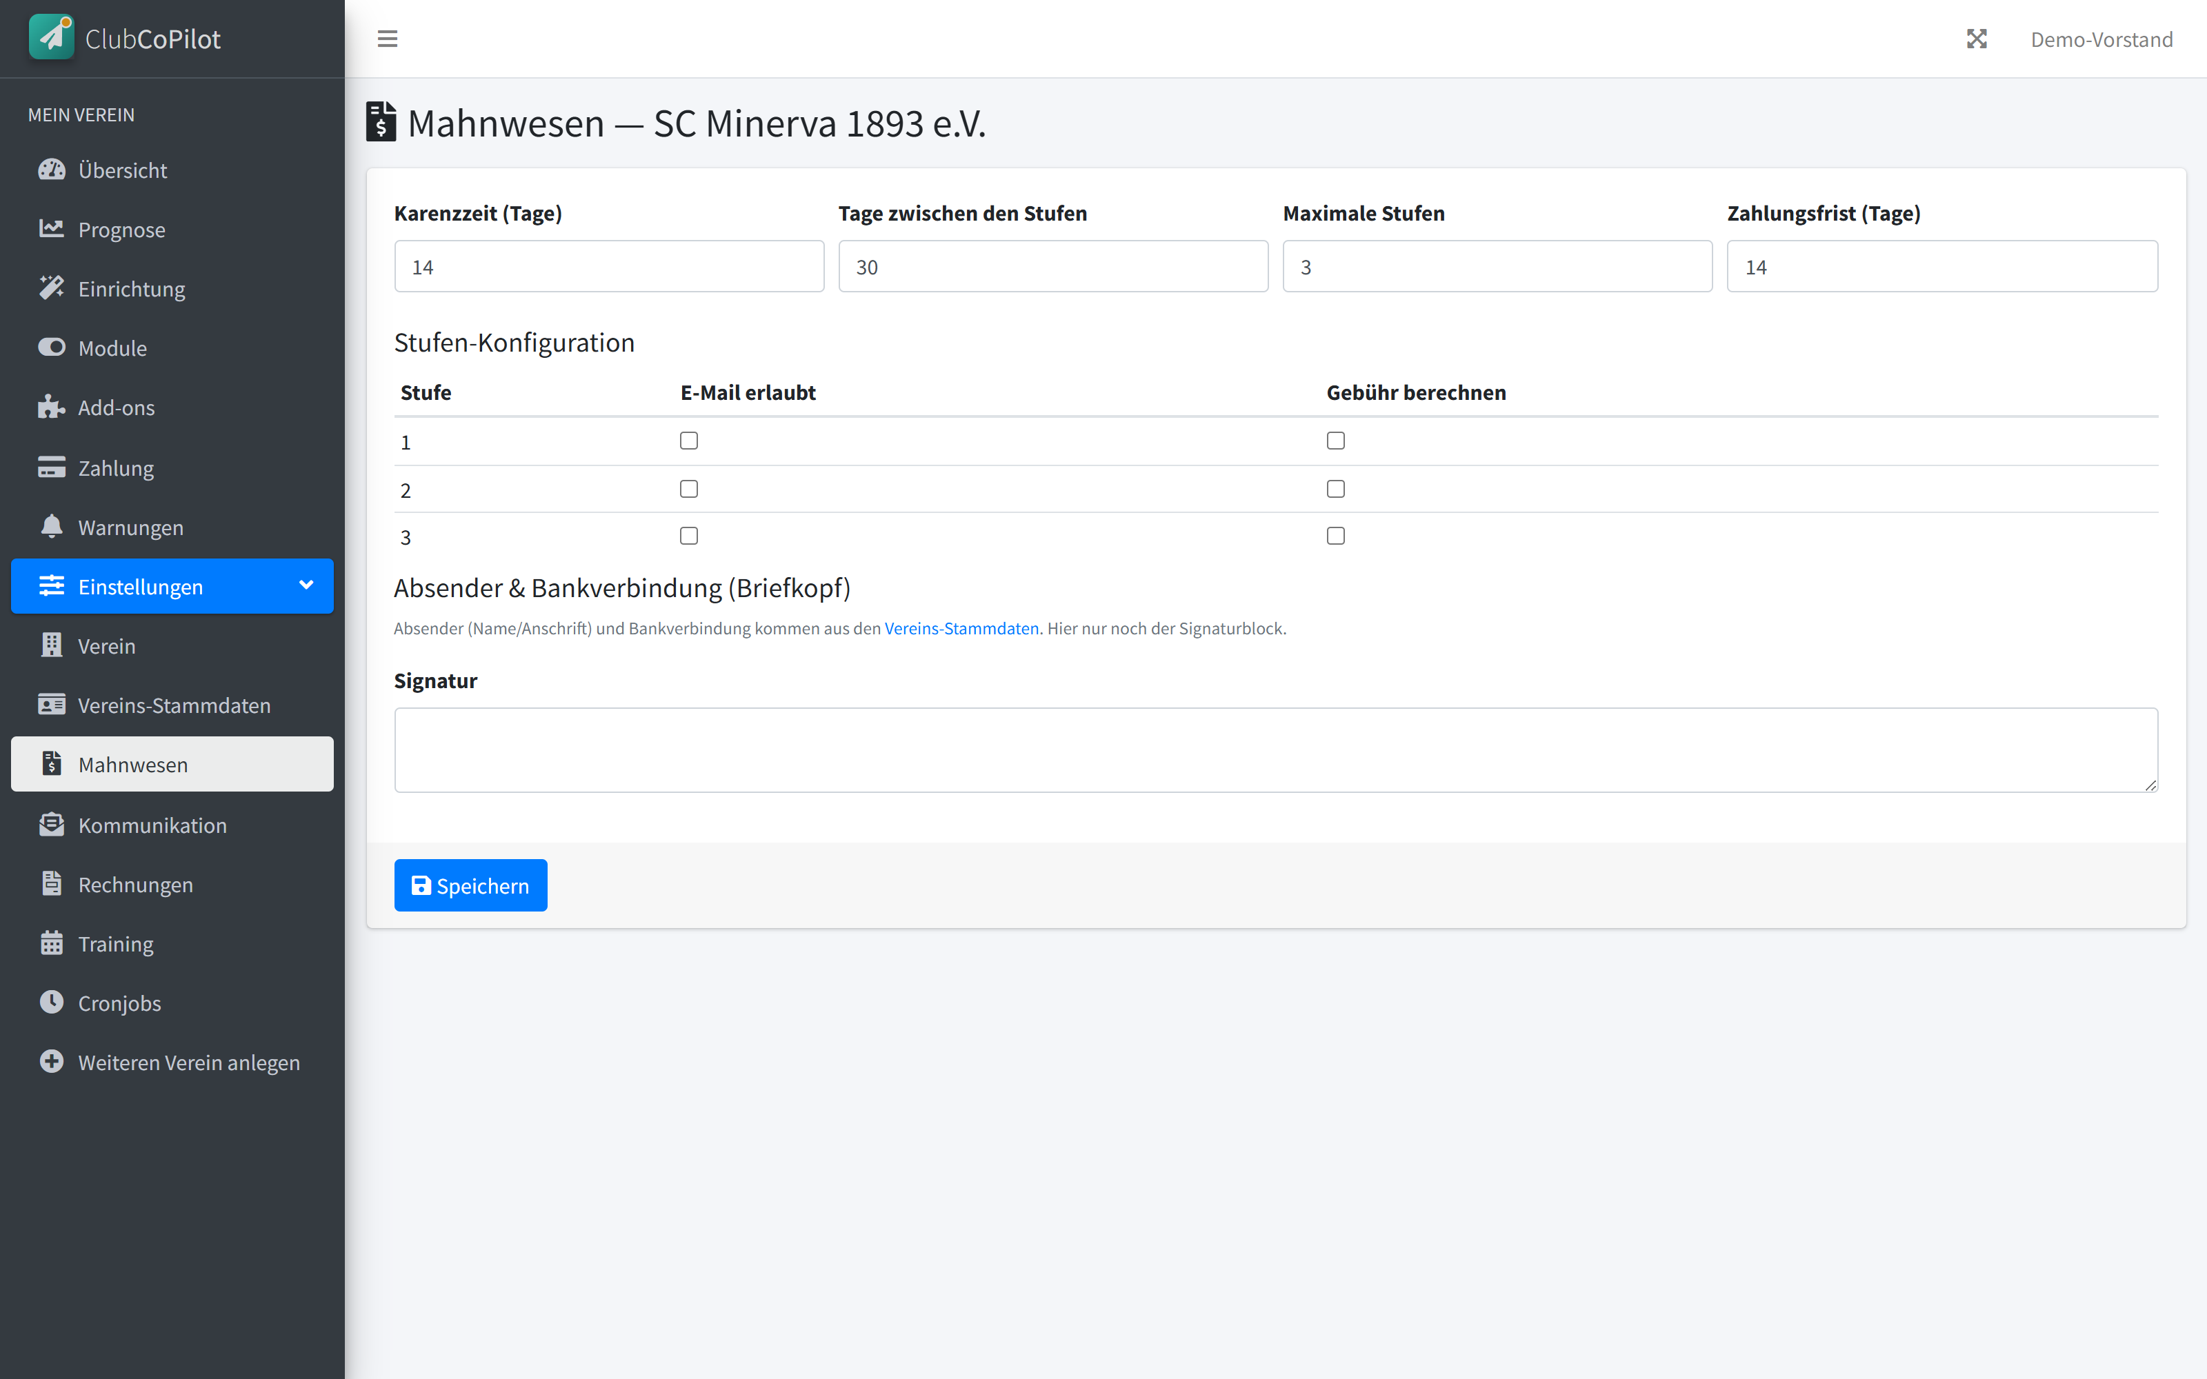Image resolution: width=2207 pixels, height=1379 pixels.
Task: Focus the Tage zwischen den Stufen field
Action: (x=1053, y=266)
